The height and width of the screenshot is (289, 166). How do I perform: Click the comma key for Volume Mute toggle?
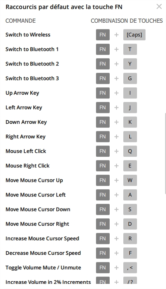pyautogui.click(x=130, y=268)
